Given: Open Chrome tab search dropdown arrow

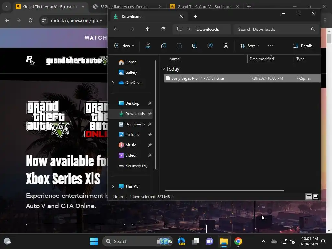Looking at the screenshot, I should (6, 6).
